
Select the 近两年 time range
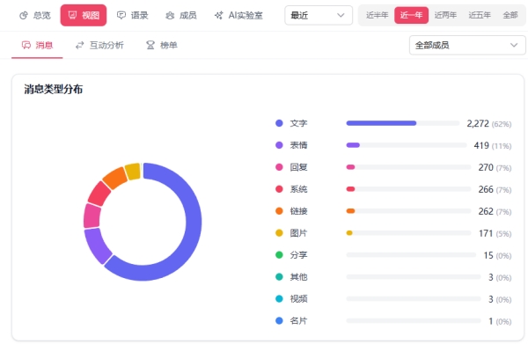(445, 15)
